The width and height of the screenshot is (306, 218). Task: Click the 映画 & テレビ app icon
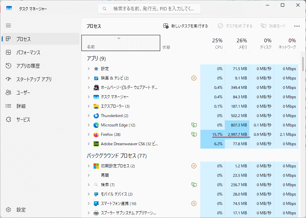tap(96, 78)
